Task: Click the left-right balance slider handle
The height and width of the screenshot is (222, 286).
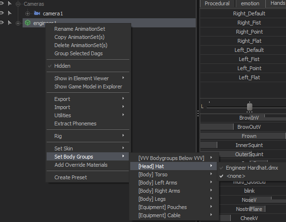Action: click(x=249, y=107)
